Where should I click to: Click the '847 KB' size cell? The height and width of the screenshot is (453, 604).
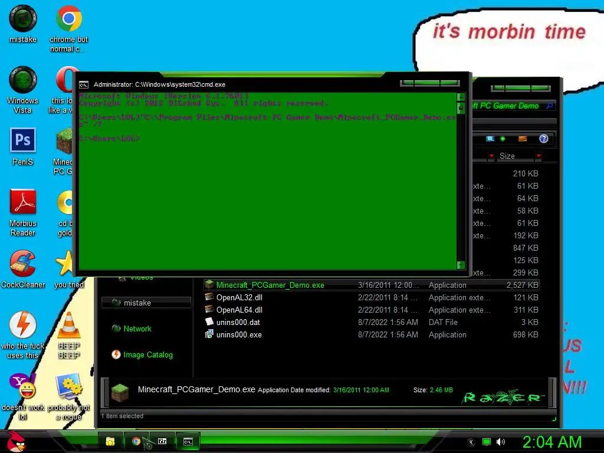click(x=526, y=248)
